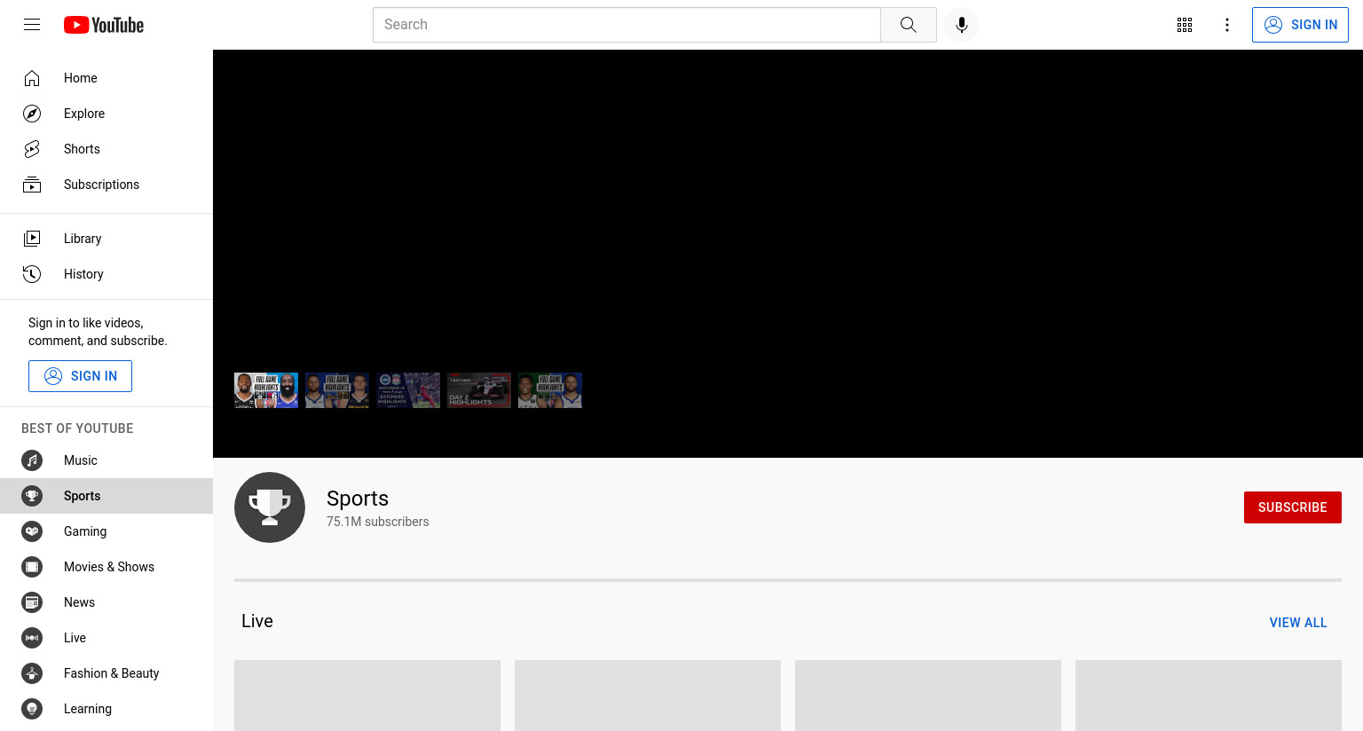Click the Live section heading
This screenshot has height=731, width=1363.
[x=257, y=621]
